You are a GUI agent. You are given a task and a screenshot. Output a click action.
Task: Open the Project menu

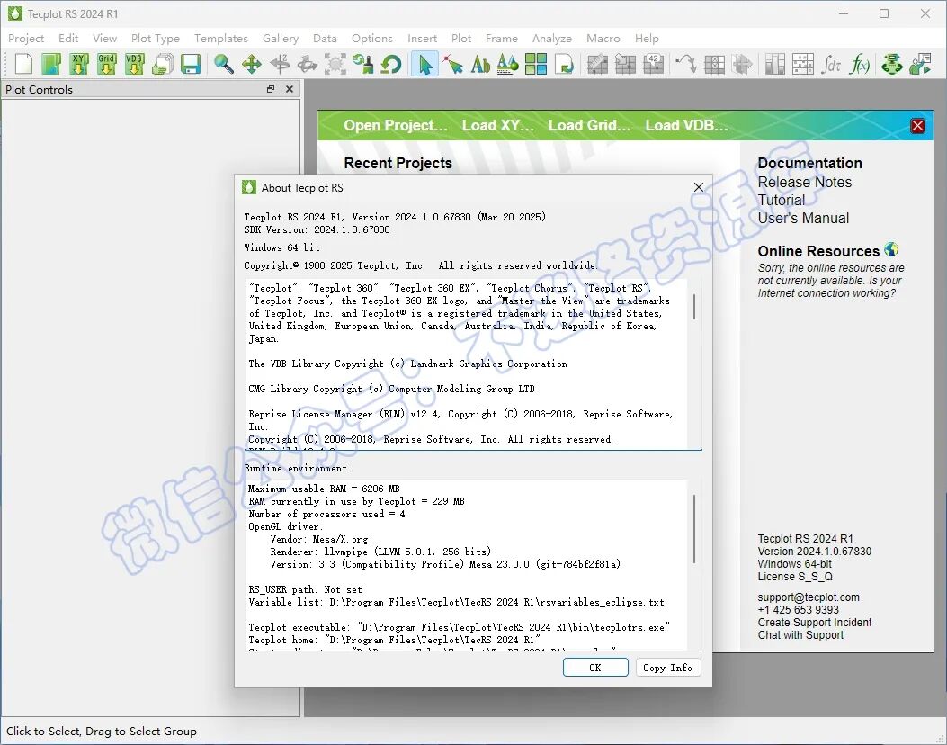pos(26,38)
